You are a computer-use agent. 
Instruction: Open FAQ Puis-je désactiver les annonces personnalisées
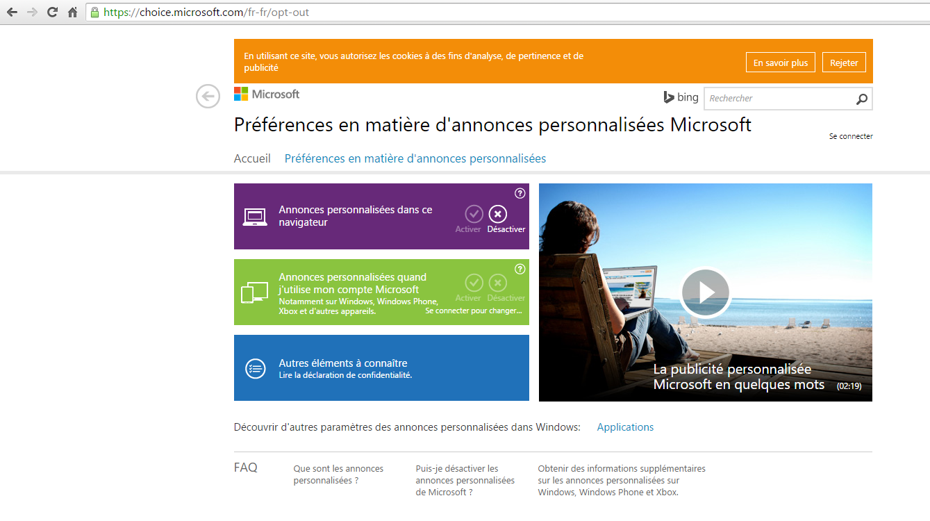465,480
